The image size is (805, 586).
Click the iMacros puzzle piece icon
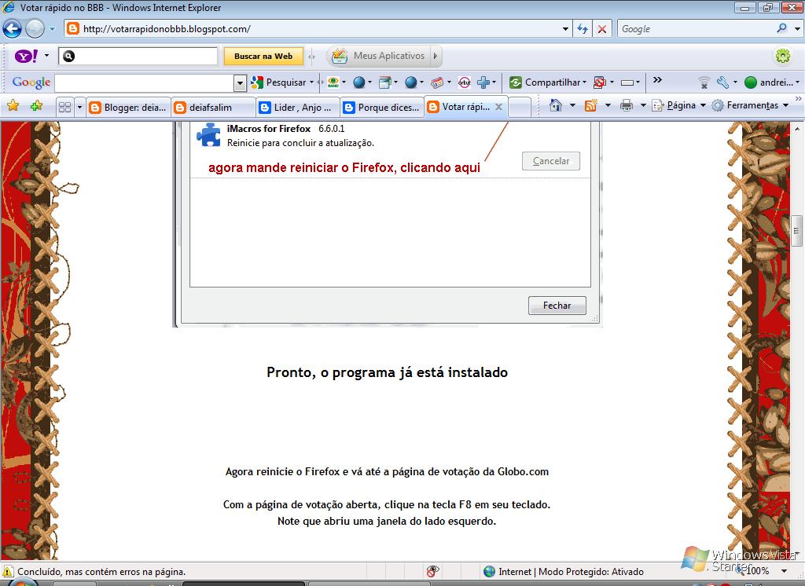click(x=208, y=135)
